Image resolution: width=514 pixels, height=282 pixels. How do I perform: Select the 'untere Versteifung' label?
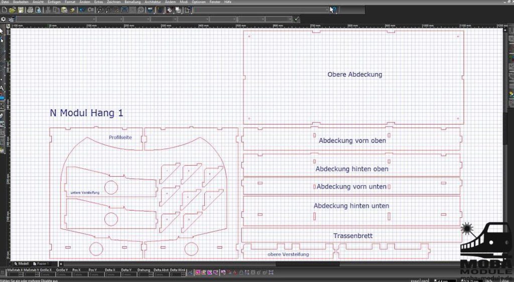pos(85,193)
